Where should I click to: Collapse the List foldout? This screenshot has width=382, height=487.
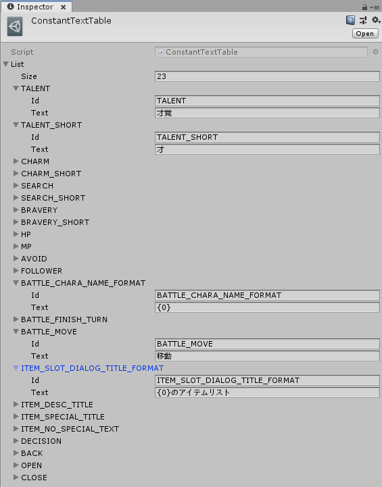pyautogui.click(x=6, y=64)
